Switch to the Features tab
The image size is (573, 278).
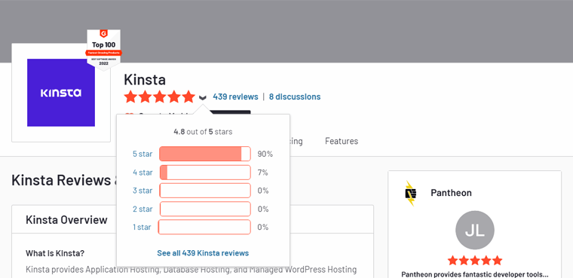(x=342, y=141)
